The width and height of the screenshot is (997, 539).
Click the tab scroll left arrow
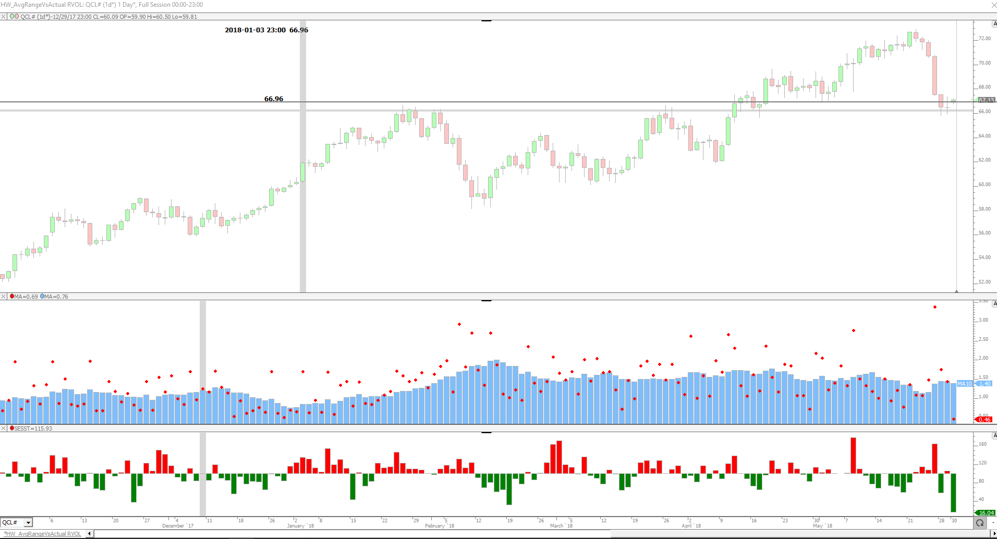coord(89,534)
